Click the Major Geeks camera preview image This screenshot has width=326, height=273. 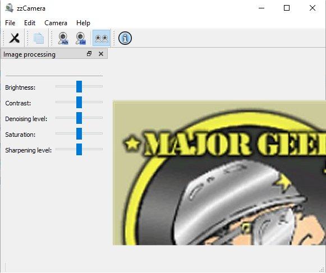[x=219, y=173]
